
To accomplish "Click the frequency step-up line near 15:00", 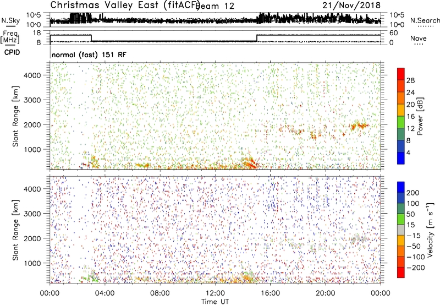I will tap(257, 38).
